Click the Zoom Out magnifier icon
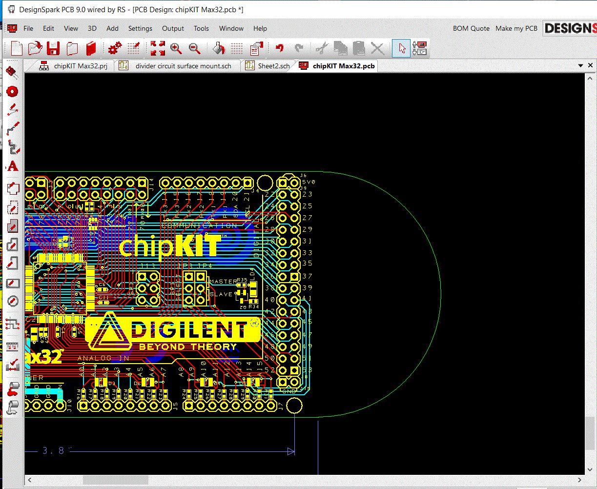Viewport: 597px width, 489px height. (x=194, y=48)
